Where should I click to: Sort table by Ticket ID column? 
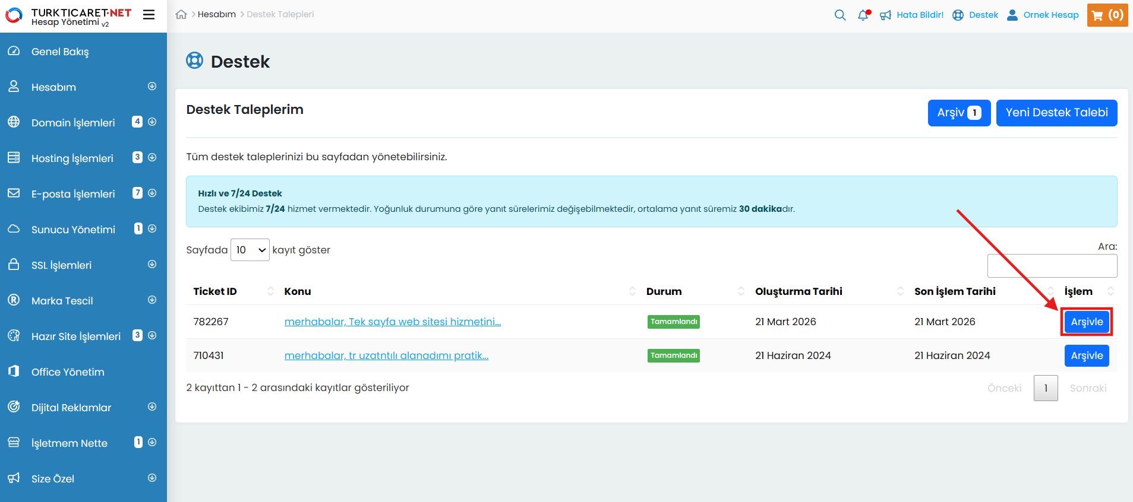click(x=215, y=291)
